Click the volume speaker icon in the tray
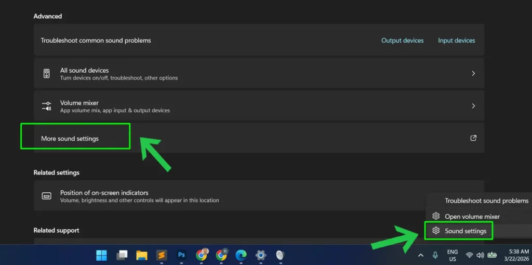This screenshot has width=532, height=265. point(480,255)
